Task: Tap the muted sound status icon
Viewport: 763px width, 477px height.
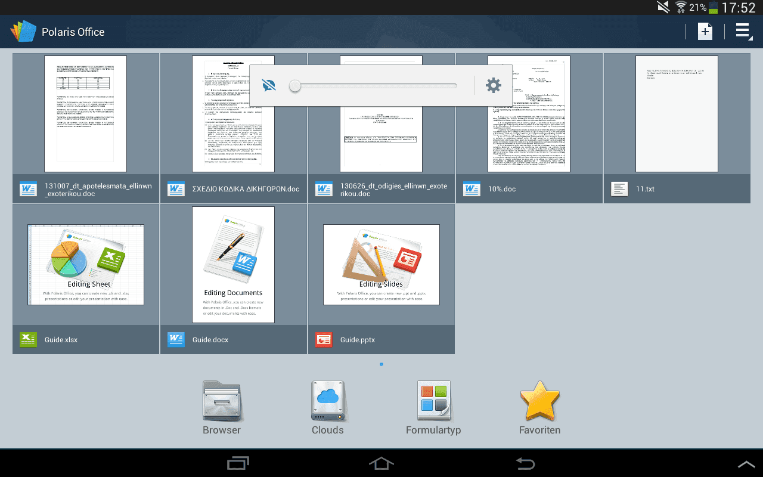Action: point(663,7)
